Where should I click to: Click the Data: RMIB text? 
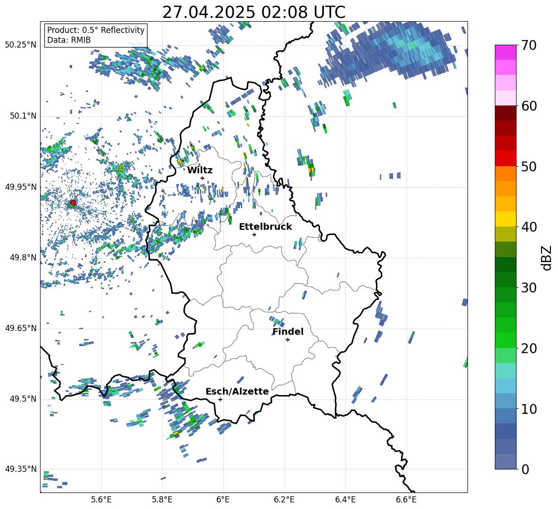tap(69, 40)
